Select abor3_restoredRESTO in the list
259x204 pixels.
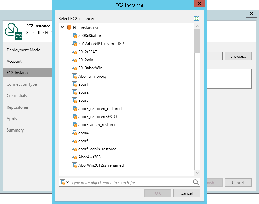[97, 117]
